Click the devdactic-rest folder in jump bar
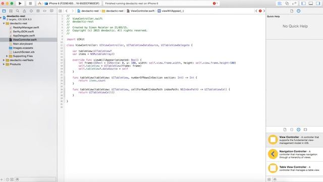This screenshot has height=182, width=323. [113, 11]
